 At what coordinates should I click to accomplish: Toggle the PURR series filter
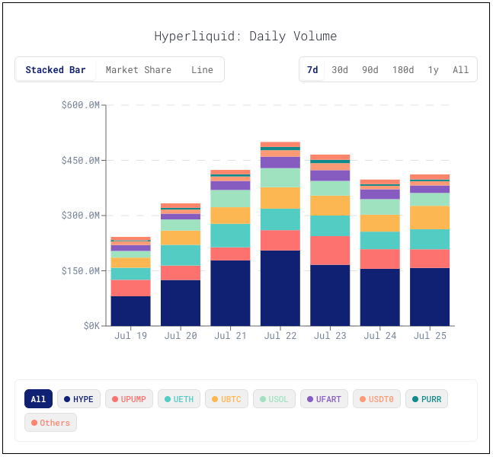point(427,399)
